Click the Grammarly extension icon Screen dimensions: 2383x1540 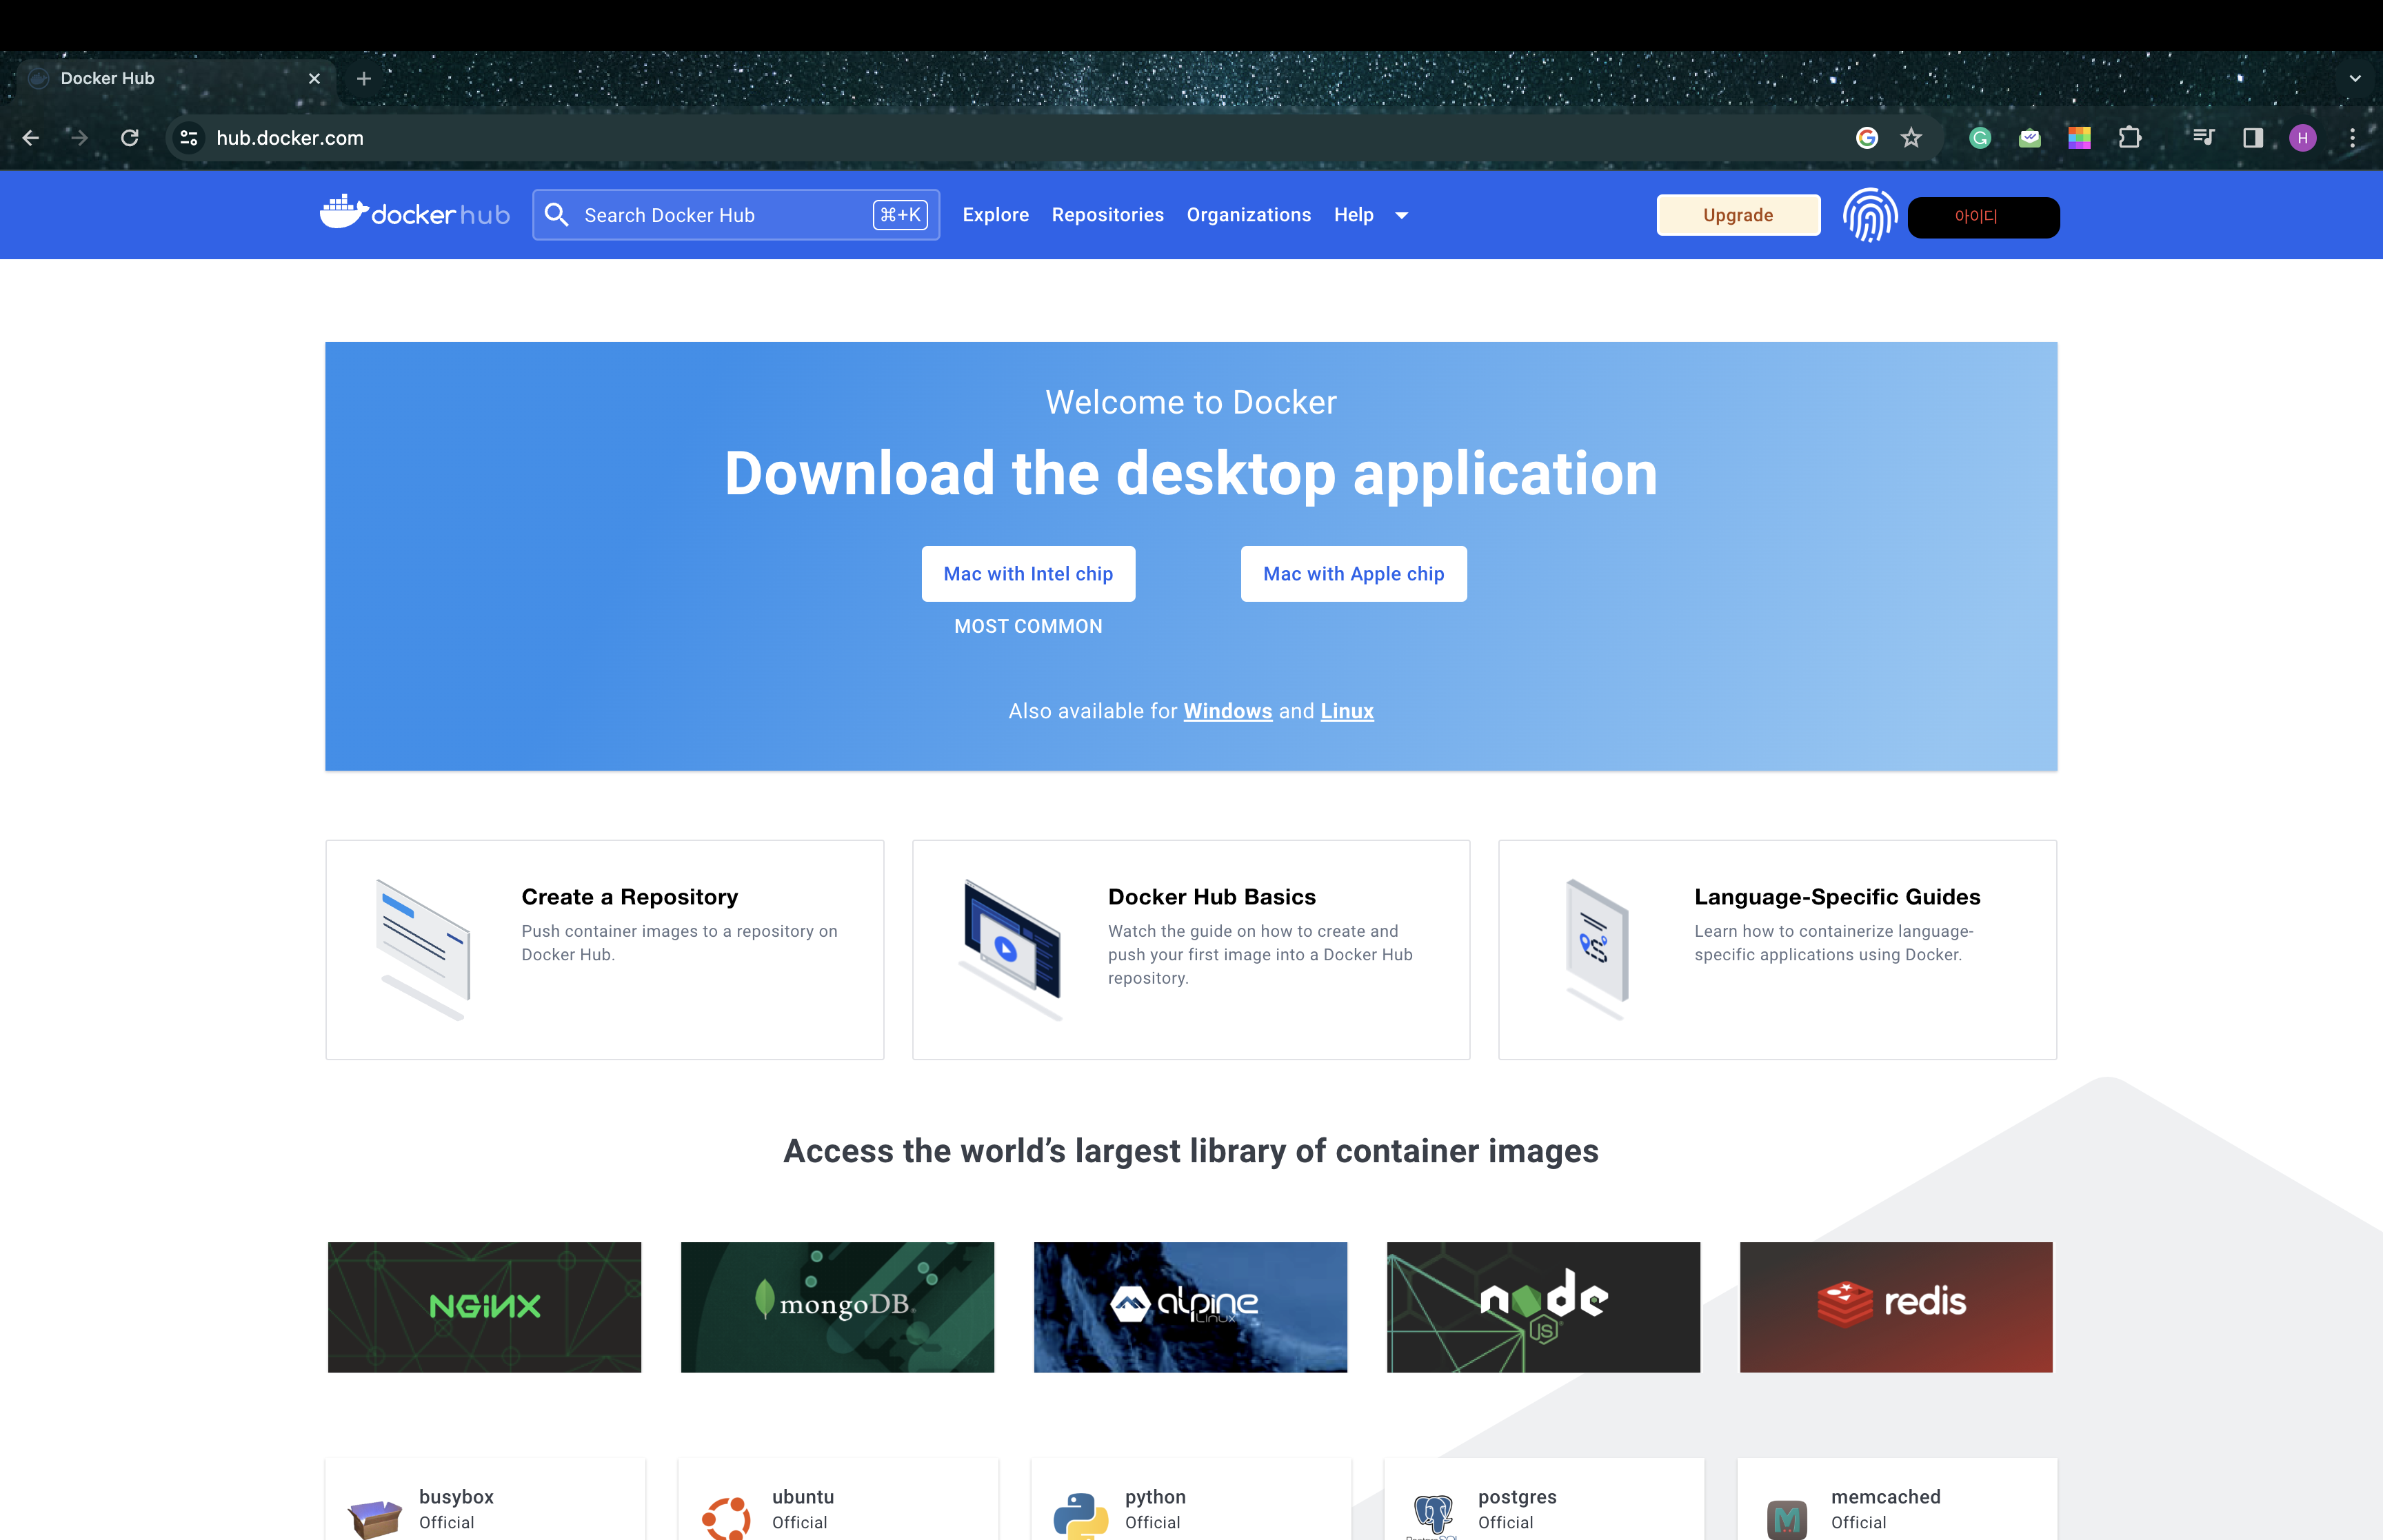(x=1980, y=138)
